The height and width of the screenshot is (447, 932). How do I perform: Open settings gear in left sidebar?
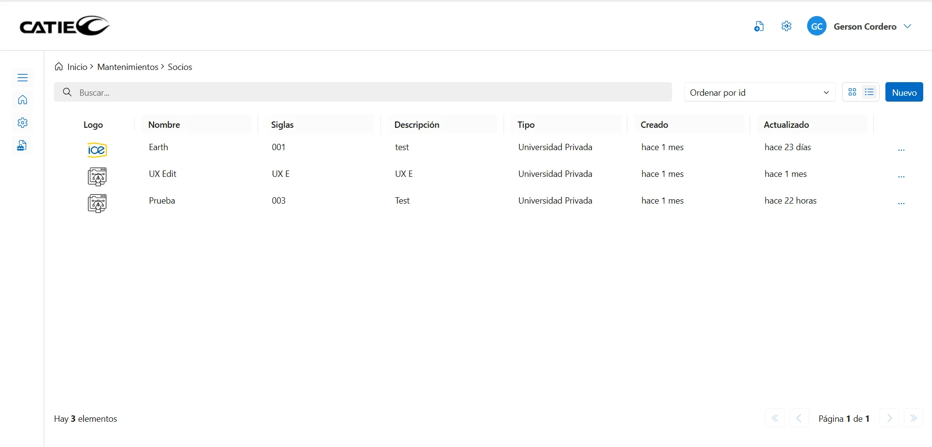22,123
